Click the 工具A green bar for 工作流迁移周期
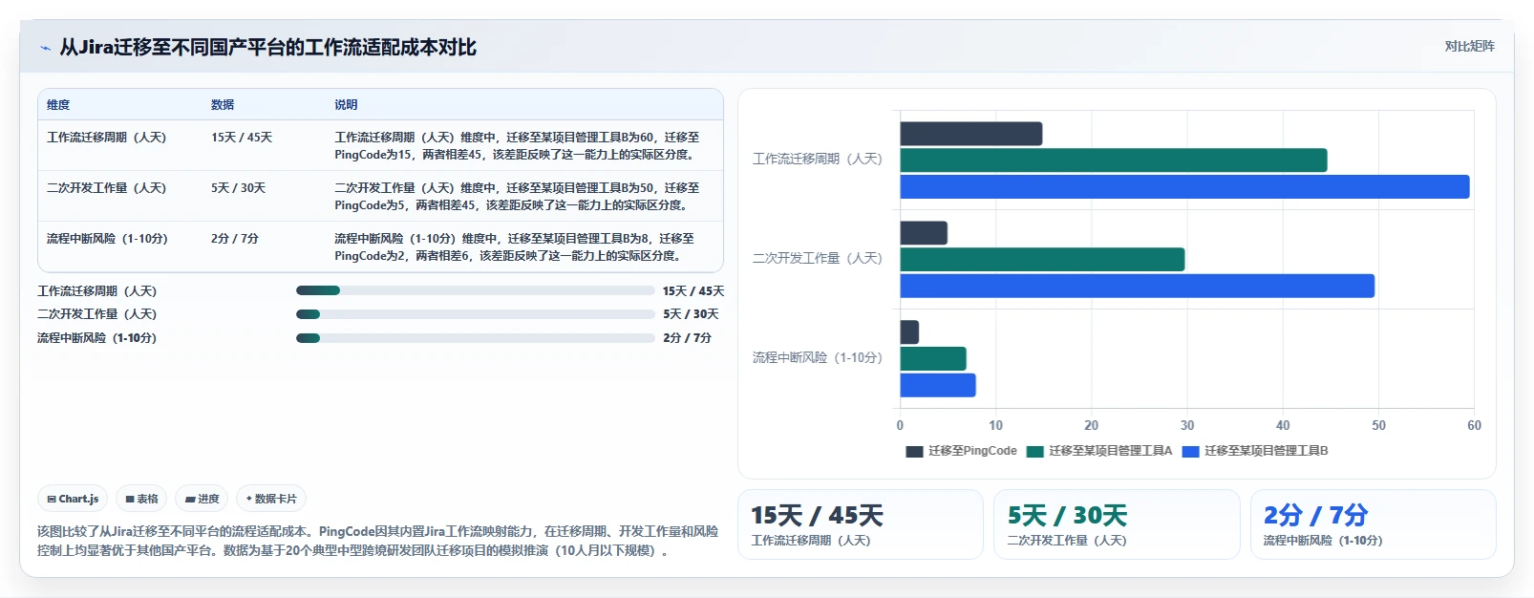This screenshot has width=1534, height=598. 1114,160
